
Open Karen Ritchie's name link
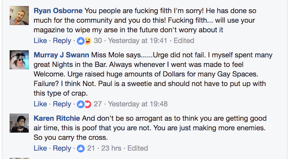click(x=57, y=118)
